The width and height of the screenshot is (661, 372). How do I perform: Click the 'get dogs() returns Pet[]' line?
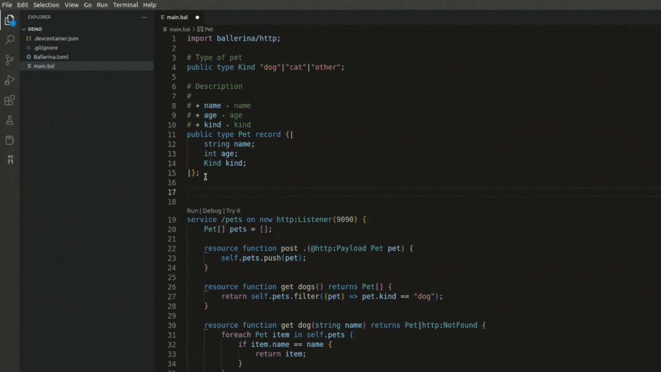tap(298, 287)
